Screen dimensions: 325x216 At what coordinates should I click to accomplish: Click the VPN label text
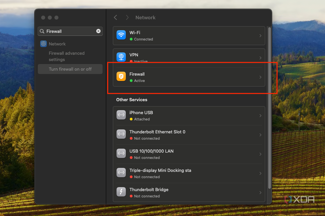coord(134,55)
